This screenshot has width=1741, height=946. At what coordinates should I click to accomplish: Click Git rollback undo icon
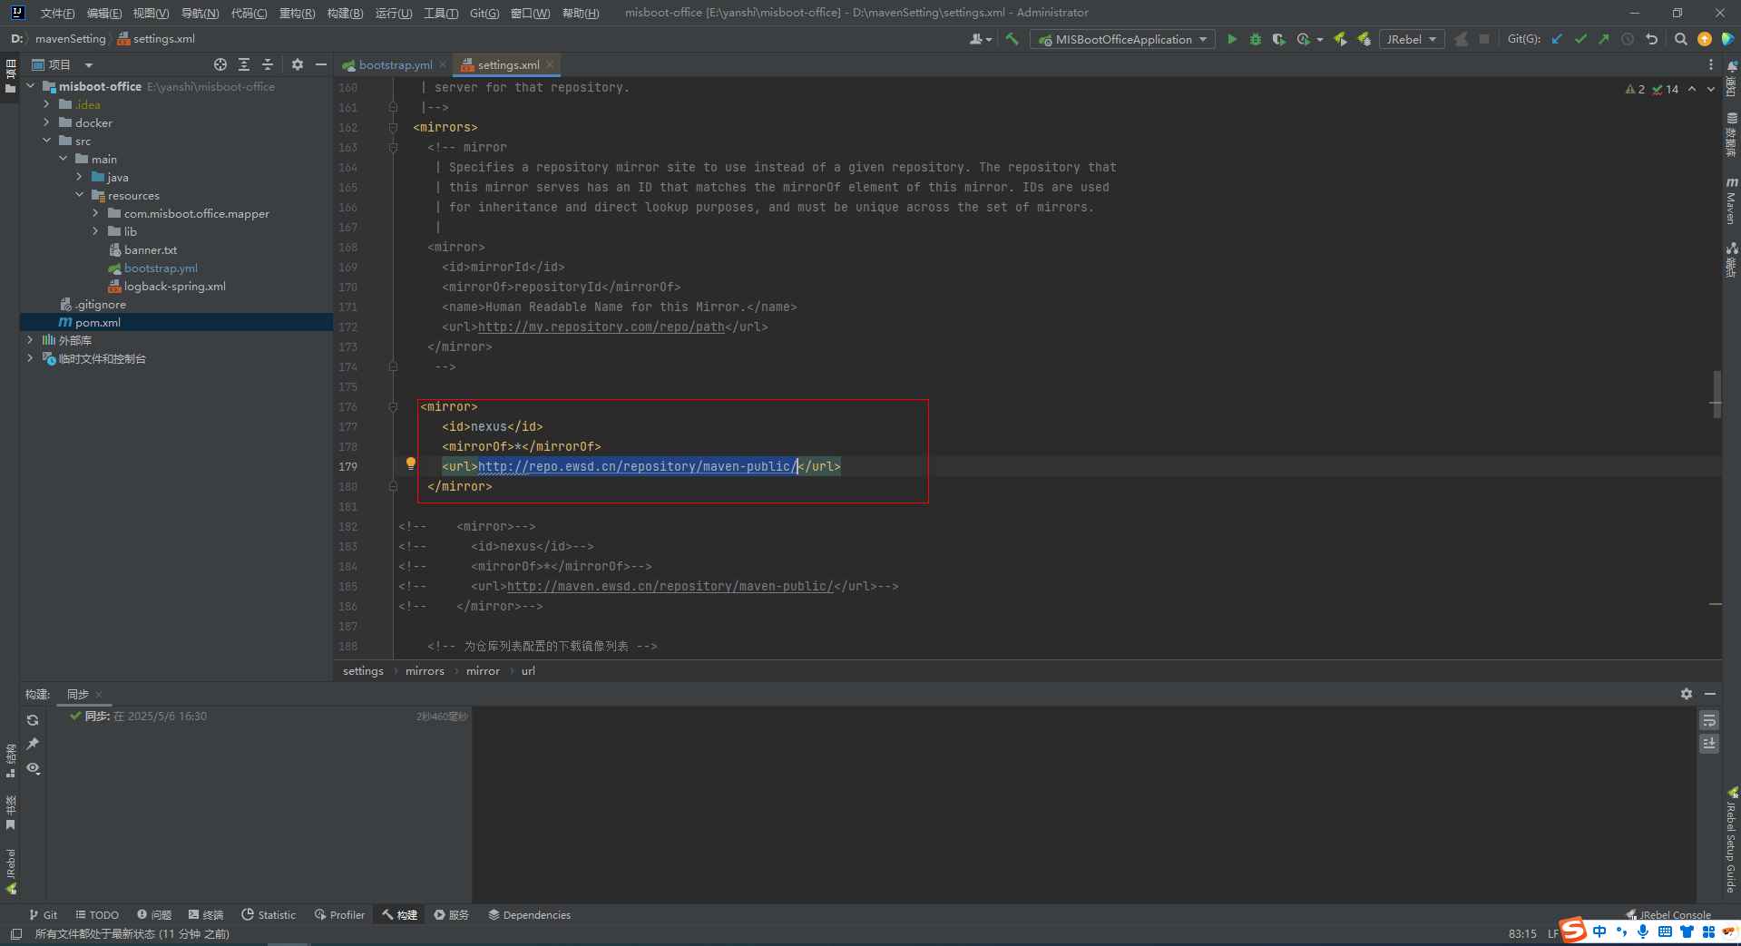pos(1651,39)
